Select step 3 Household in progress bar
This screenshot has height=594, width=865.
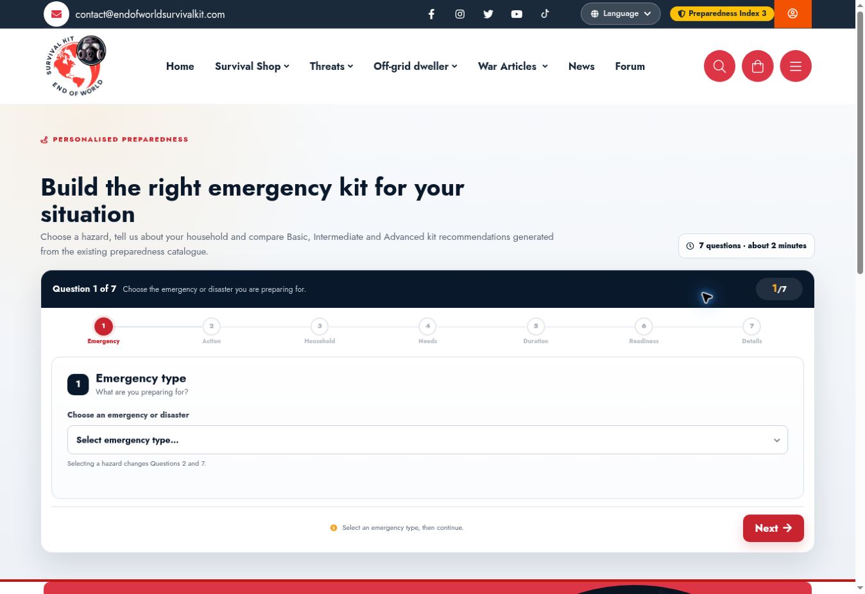[x=320, y=330]
